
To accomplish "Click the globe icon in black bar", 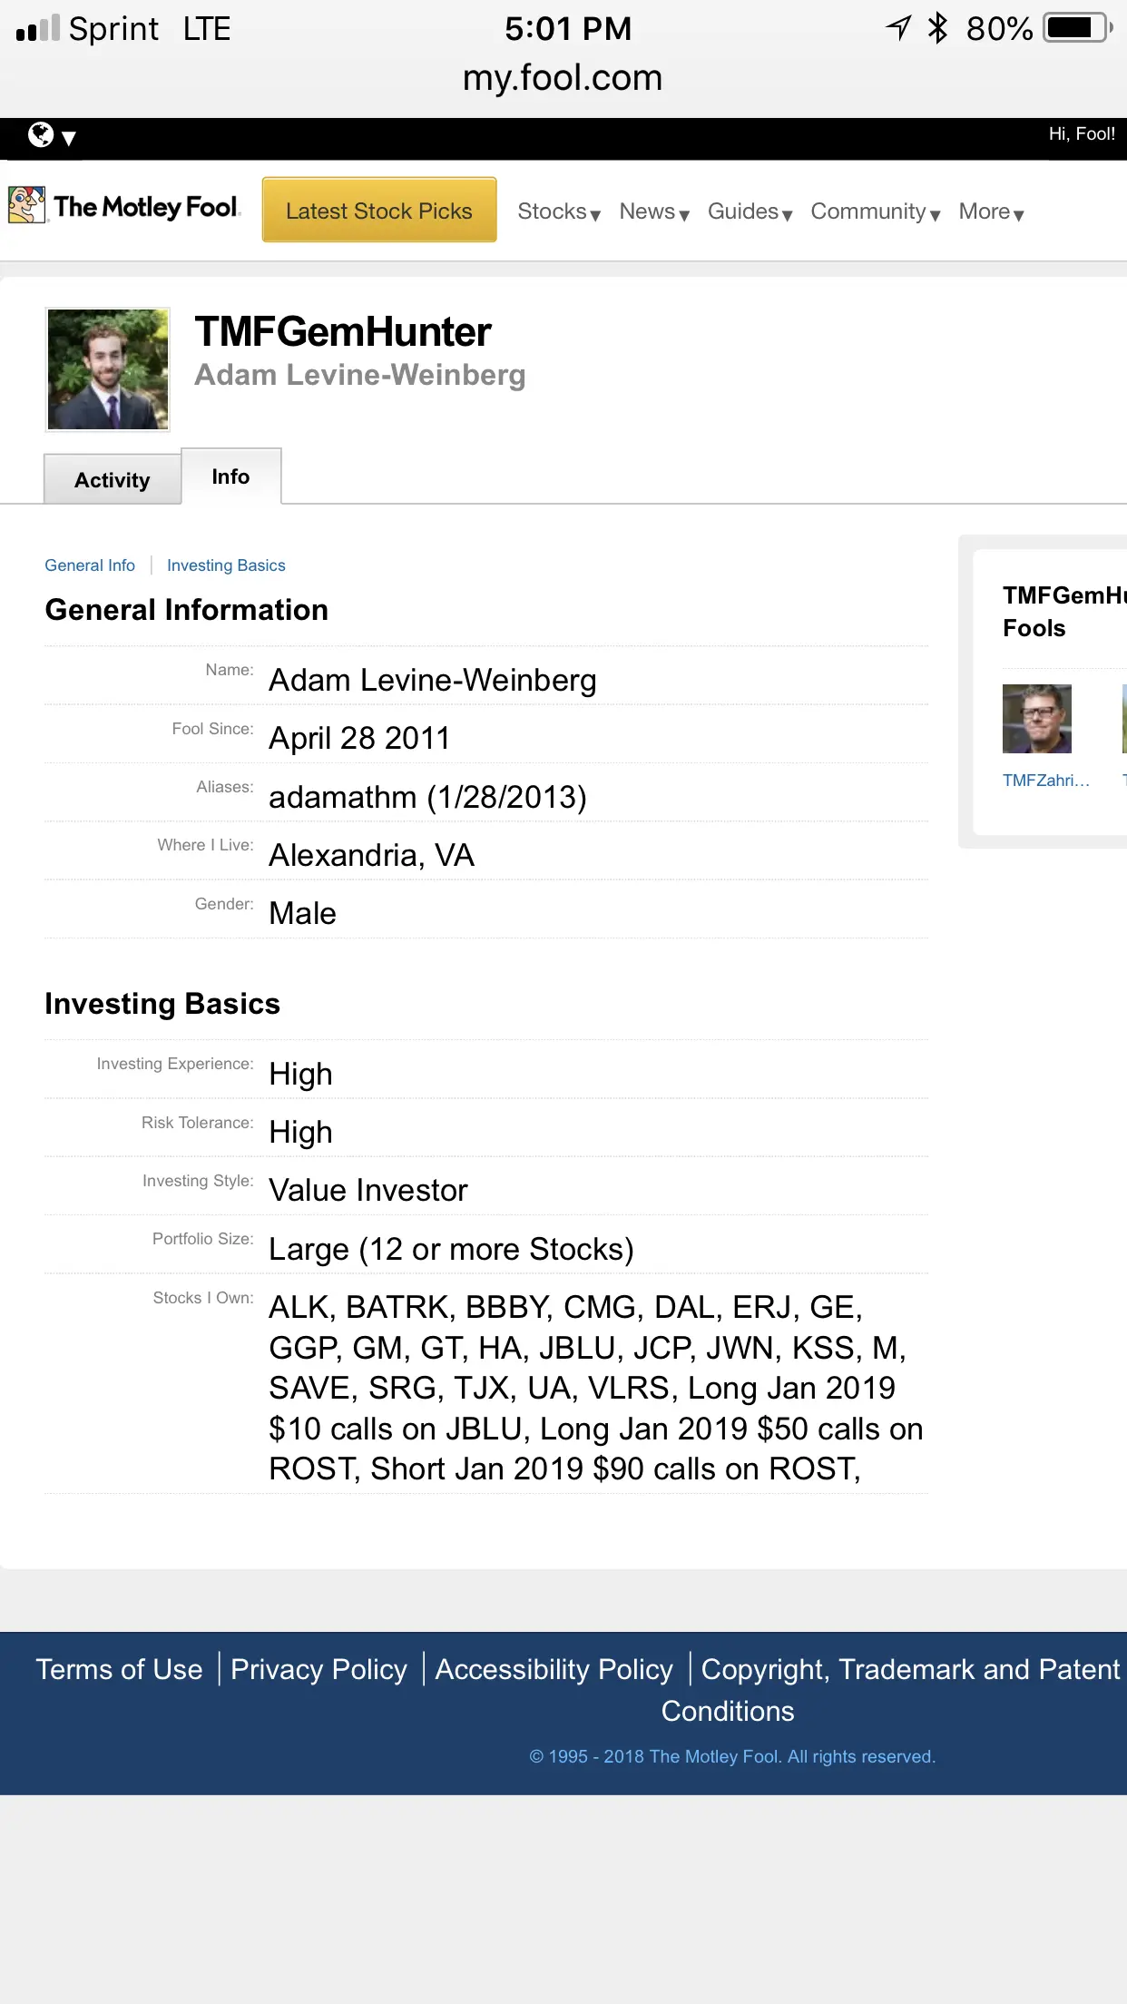I will (x=42, y=135).
